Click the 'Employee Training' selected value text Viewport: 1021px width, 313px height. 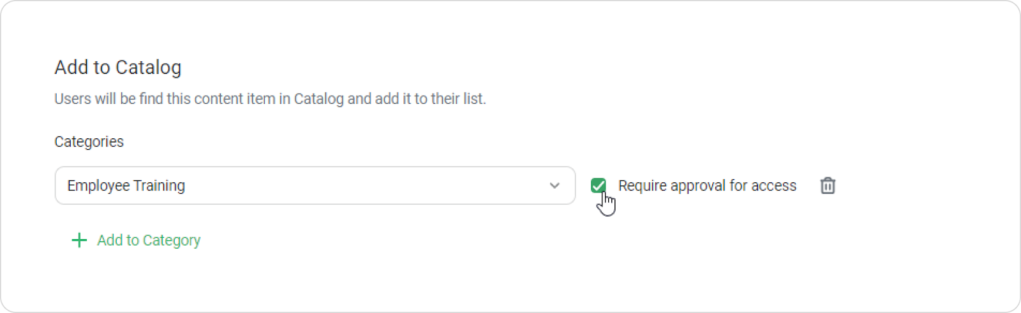coord(126,186)
